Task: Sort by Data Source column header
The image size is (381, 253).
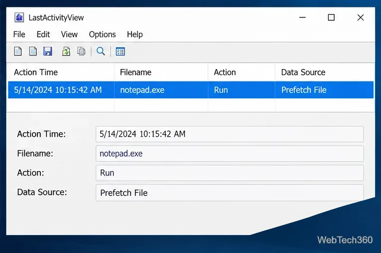Action: 324,72
